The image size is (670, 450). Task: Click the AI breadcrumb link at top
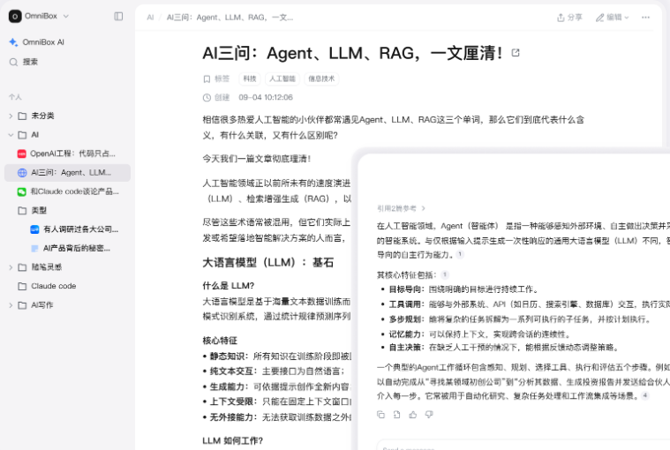coord(150,17)
